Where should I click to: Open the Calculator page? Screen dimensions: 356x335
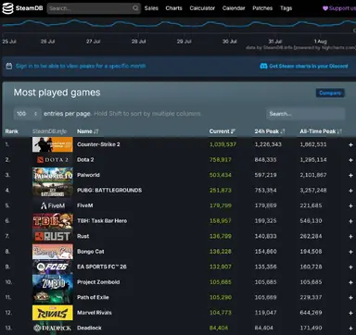(x=202, y=8)
